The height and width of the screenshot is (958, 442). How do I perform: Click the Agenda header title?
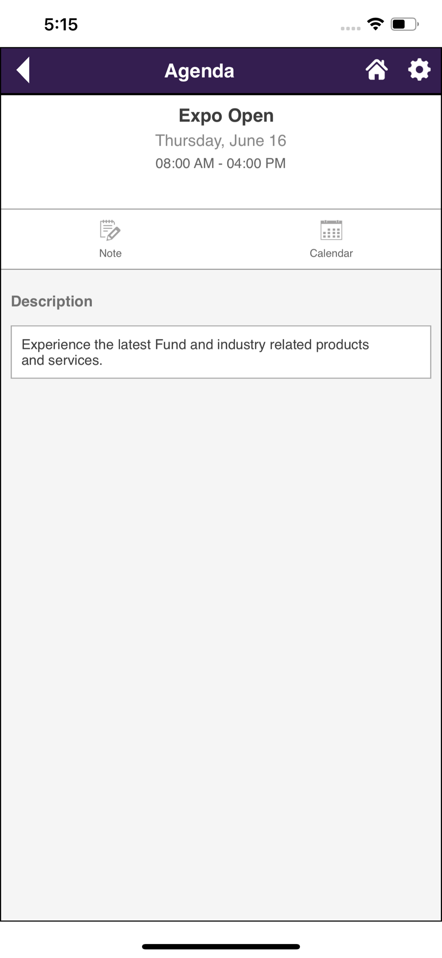click(199, 71)
